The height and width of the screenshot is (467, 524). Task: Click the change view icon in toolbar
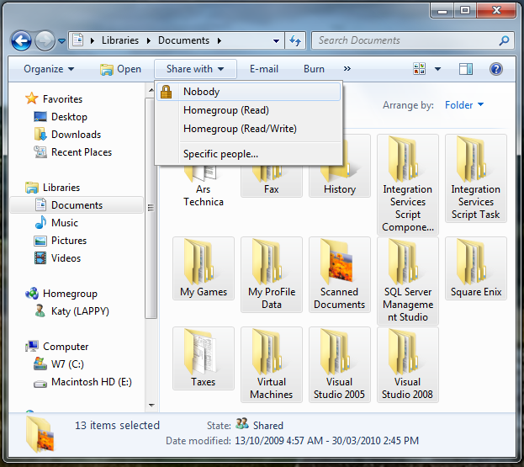click(420, 69)
